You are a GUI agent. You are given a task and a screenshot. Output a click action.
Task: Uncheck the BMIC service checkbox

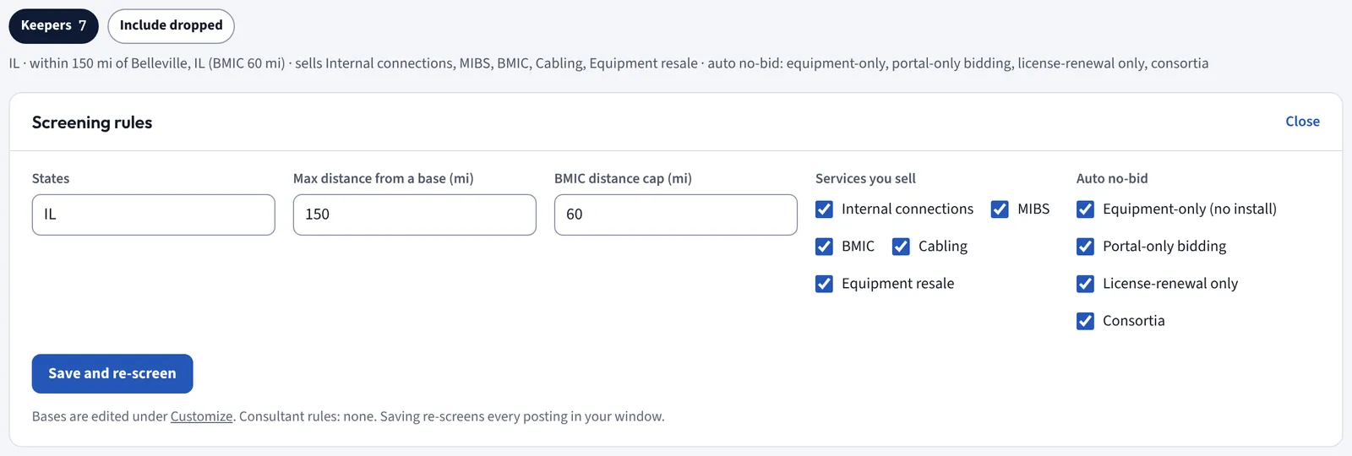[x=824, y=247]
